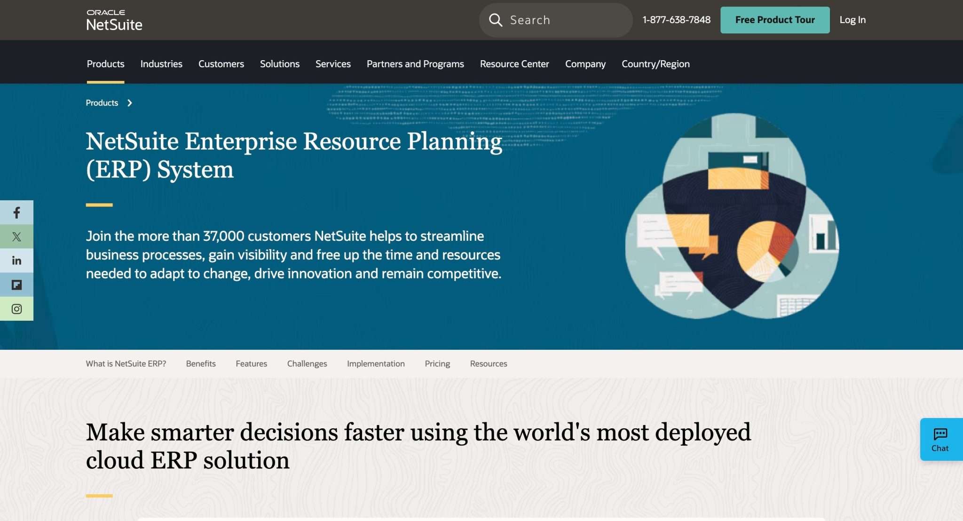The width and height of the screenshot is (963, 521).
Task: Open the Country/Region selector
Action: (655, 64)
